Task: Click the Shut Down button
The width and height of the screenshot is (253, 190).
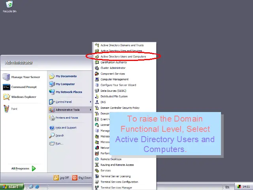Action: pos(82,178)
